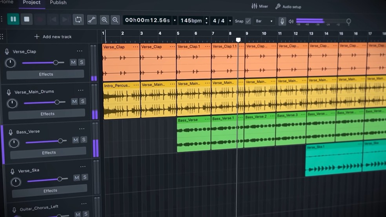Open Effects for Verse_Main_Drums track

click(x=47, y=114)
